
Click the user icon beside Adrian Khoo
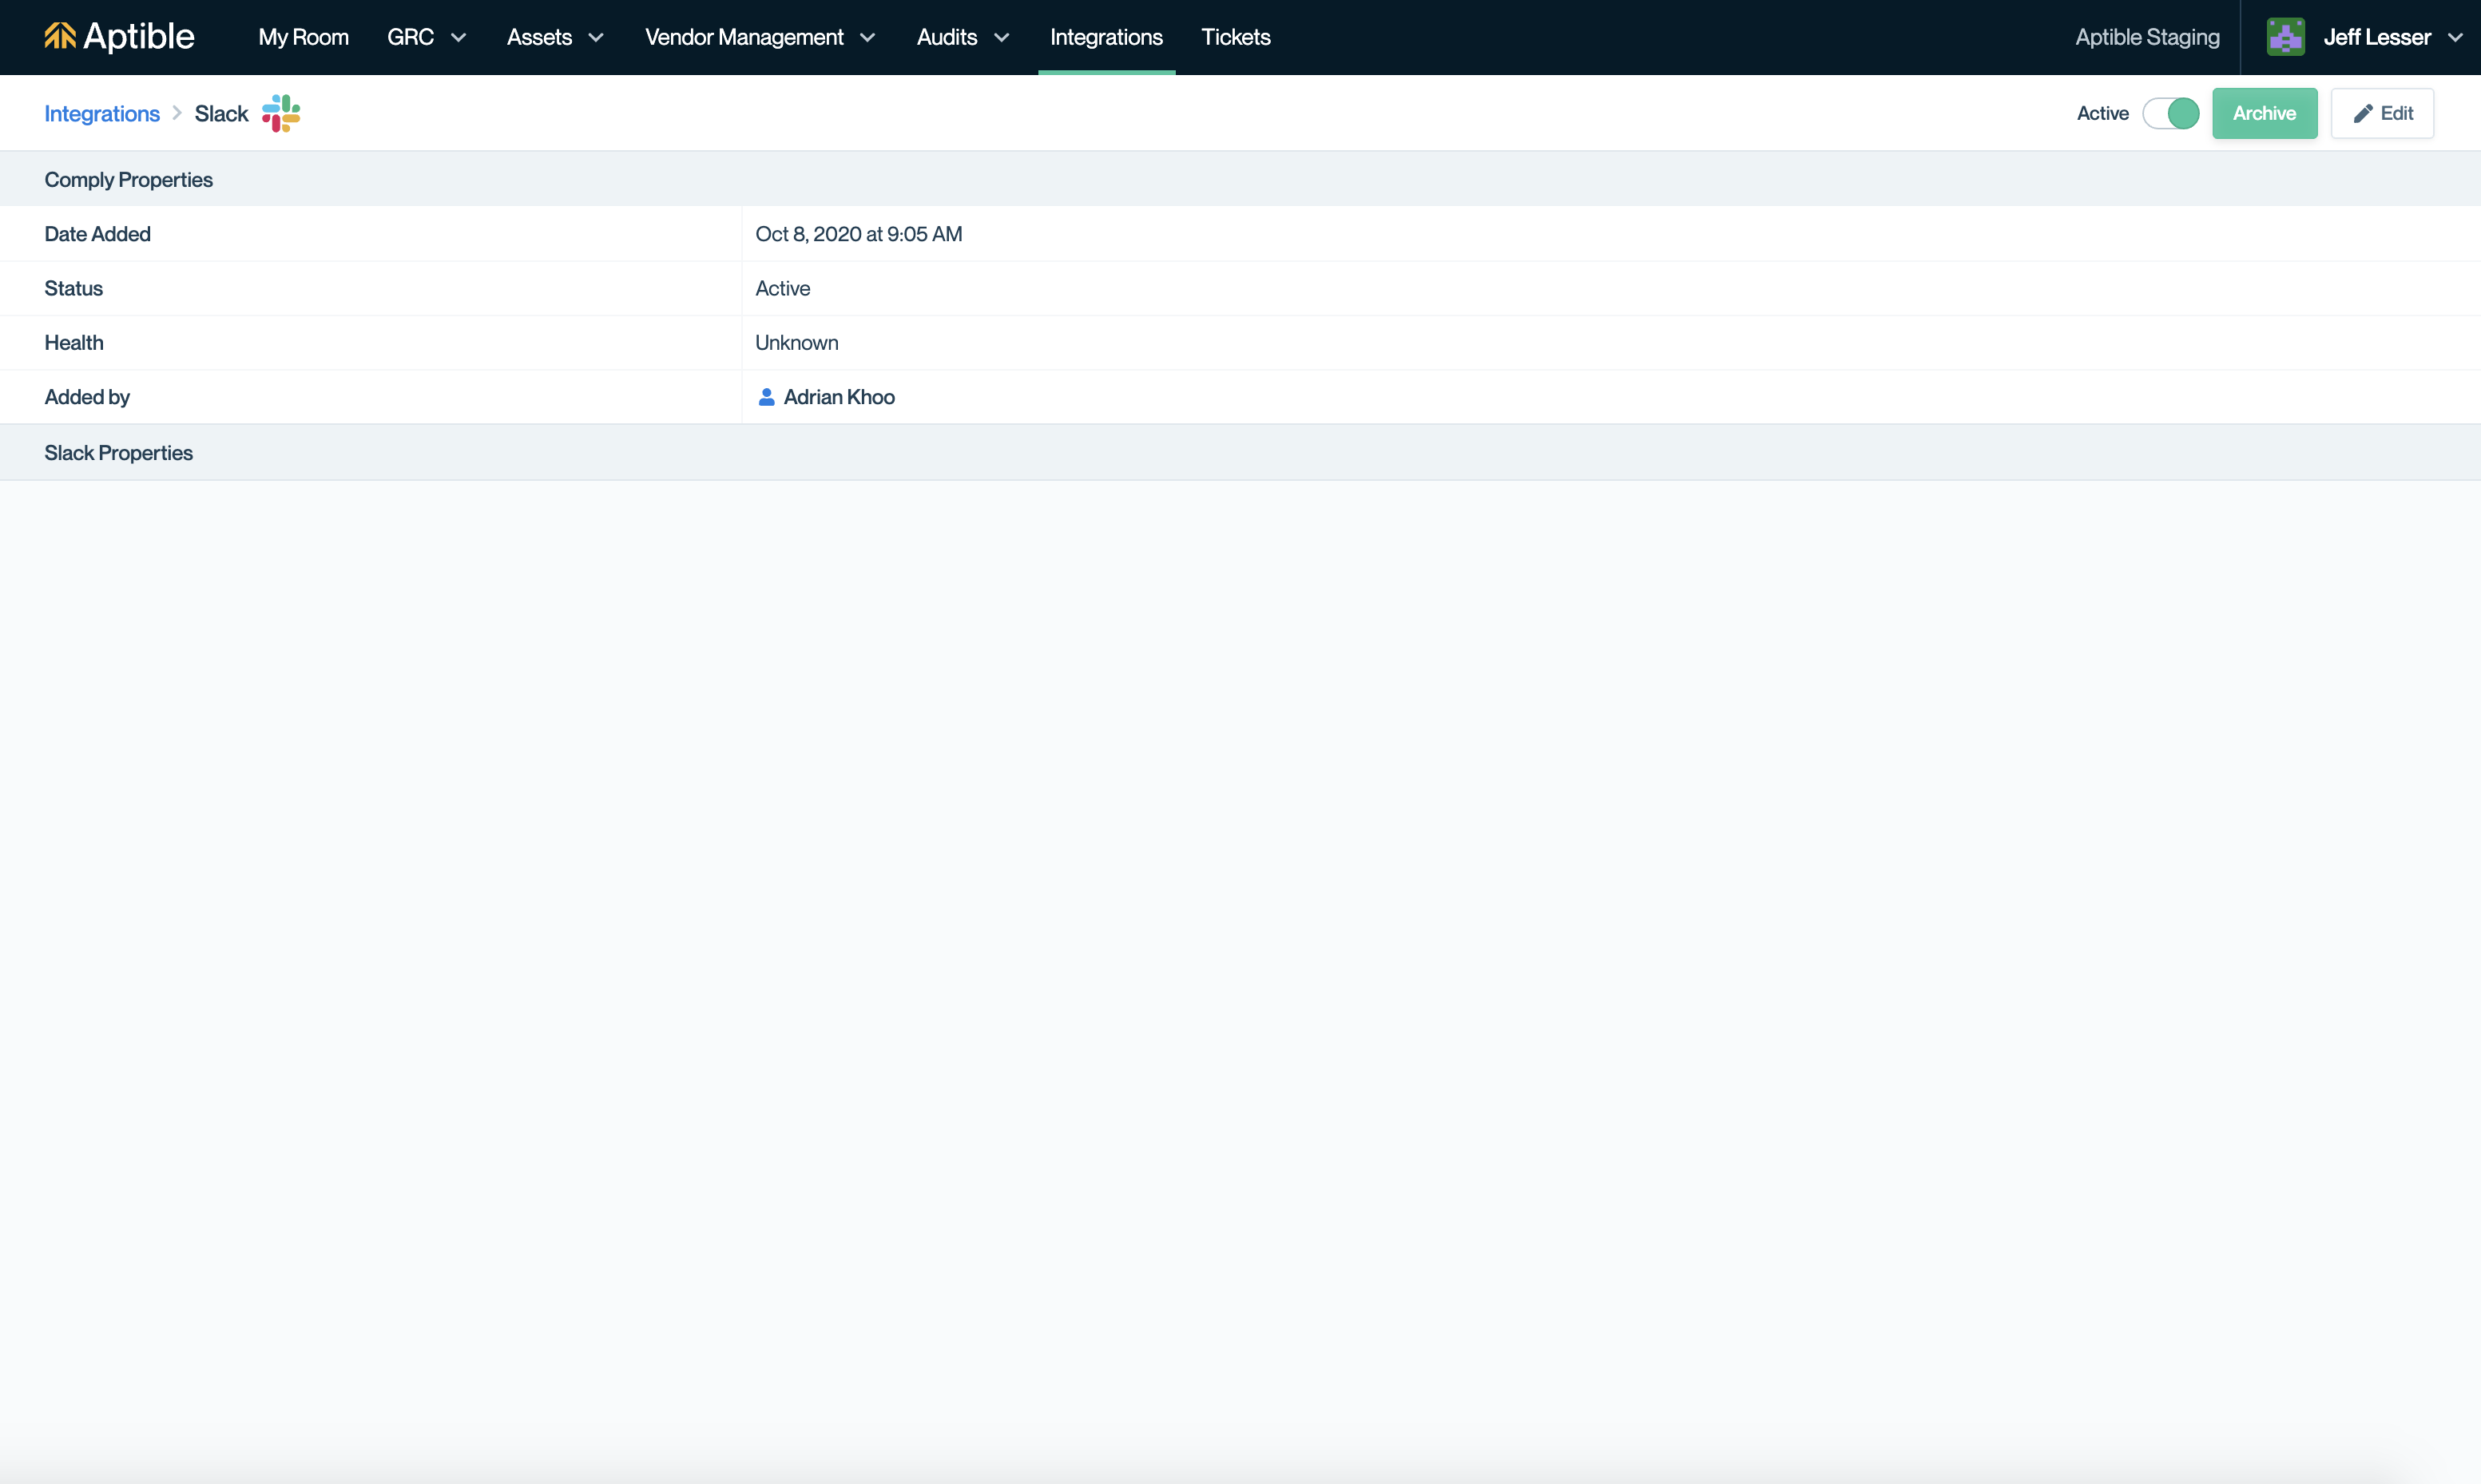(766, 397)
